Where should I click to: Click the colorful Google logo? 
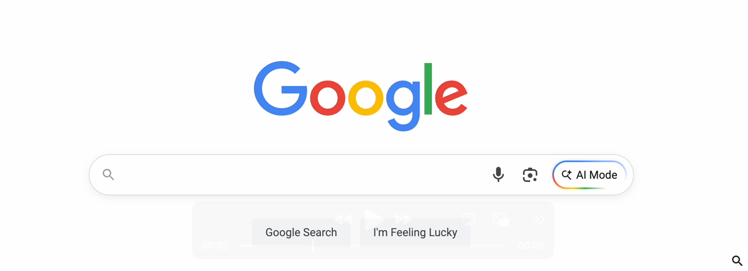pos(360,96)
